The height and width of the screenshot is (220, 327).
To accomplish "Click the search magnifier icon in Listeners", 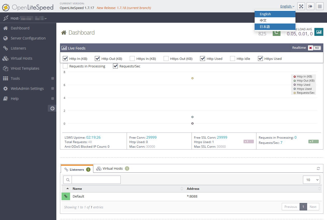I will point(67,180).
